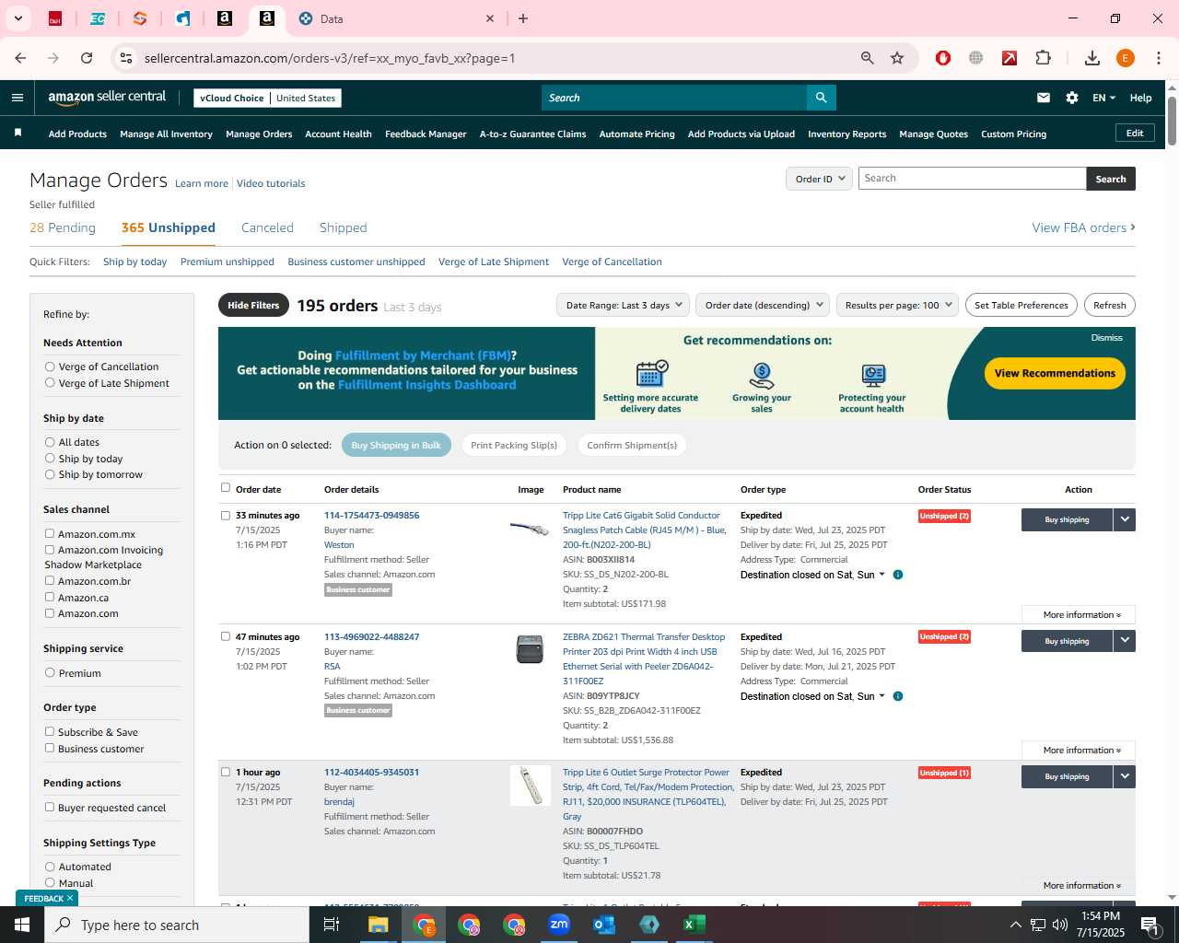The height and width of the screenshot is (943, 1179).
Task: Click Set Table Preferences
Action: pos(1021,305)
